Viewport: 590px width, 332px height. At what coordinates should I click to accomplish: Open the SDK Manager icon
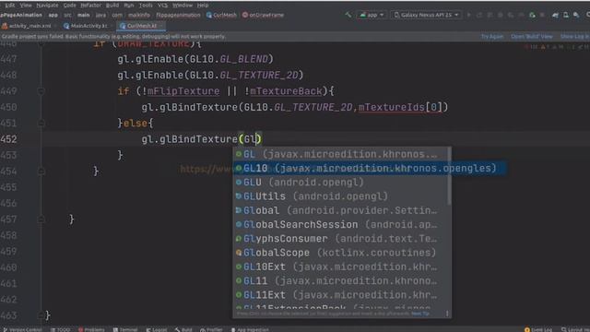point(576,15)
